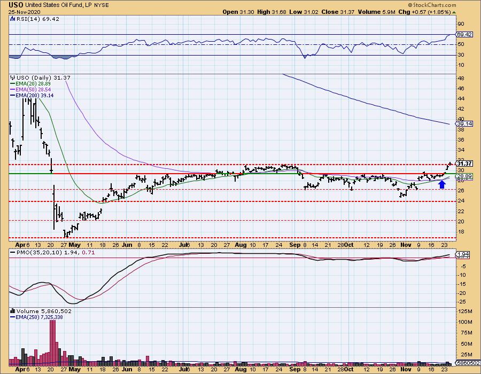Screen dimensions: 481x374
Task: Click the Close 31.37 value in the header
Action: tap(338, 12)
